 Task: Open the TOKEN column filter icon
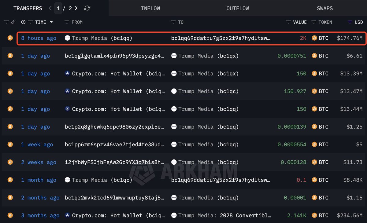313,22
